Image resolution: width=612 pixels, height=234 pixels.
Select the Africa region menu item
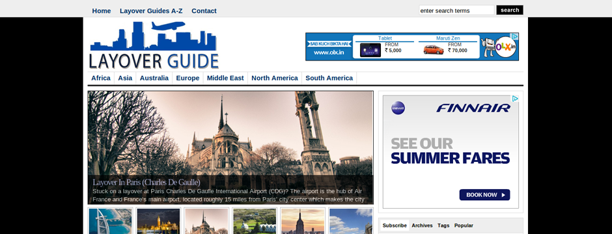coord(101,78)
